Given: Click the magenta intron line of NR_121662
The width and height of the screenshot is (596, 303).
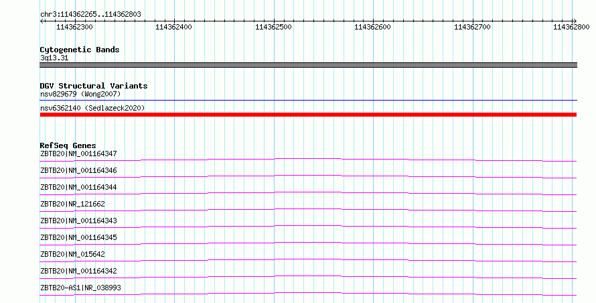Looking at the screenshot, I should click(308, 209).
